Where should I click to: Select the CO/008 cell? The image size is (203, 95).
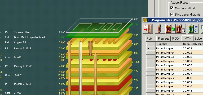(x=192, y=78)
